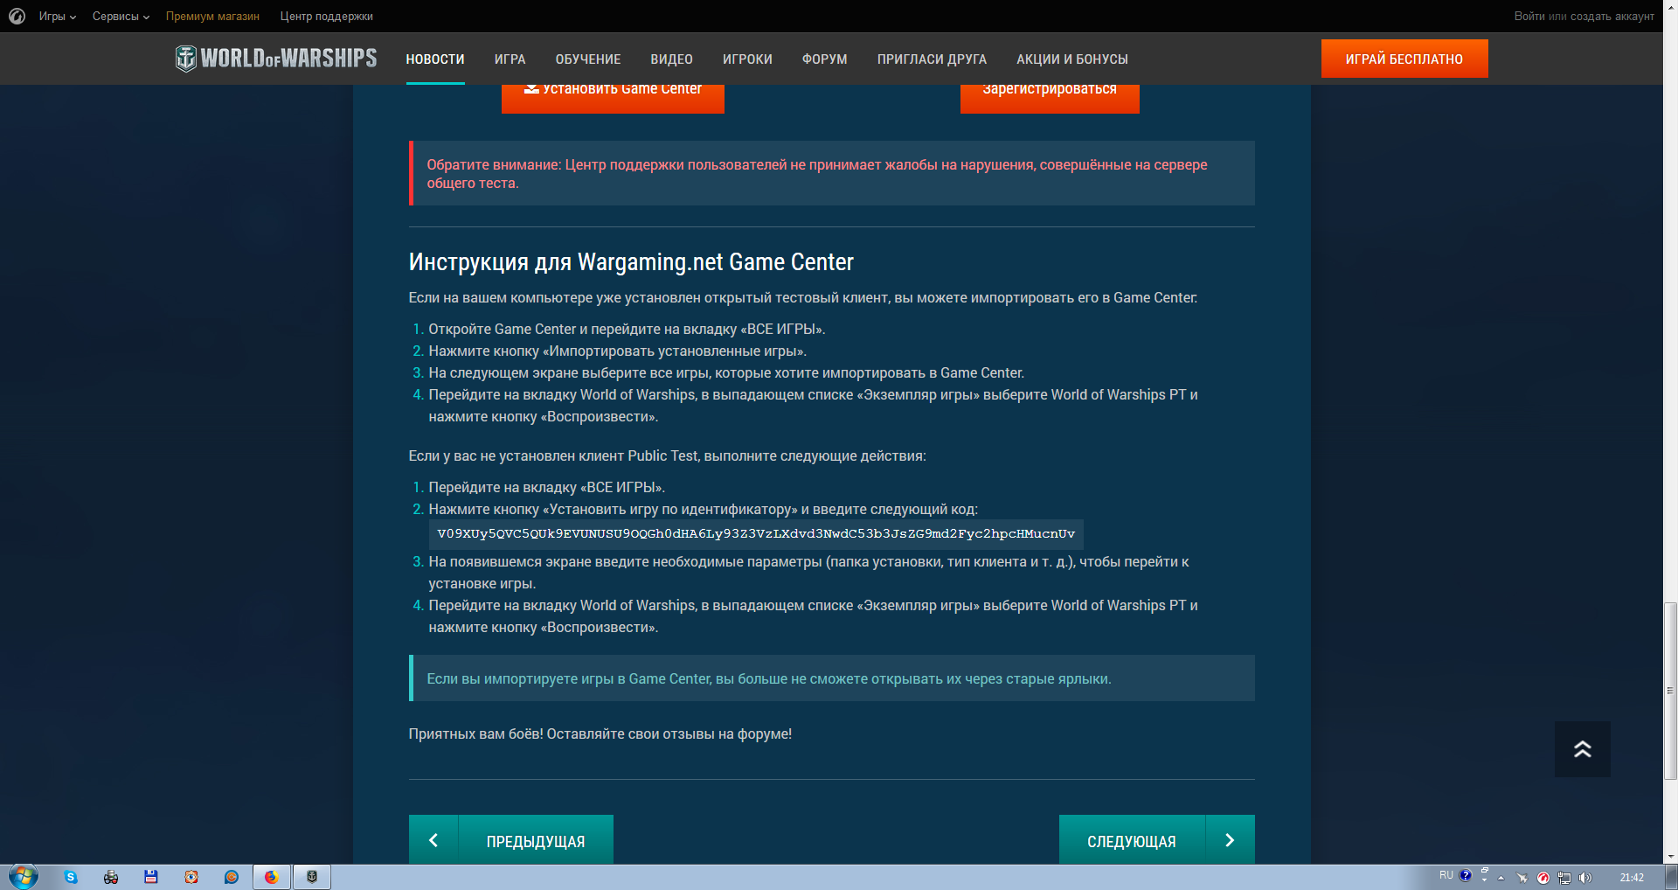Go to the ПРЕДЫДУЩАЯ article

pyautogui.click(x=511, y=840)
